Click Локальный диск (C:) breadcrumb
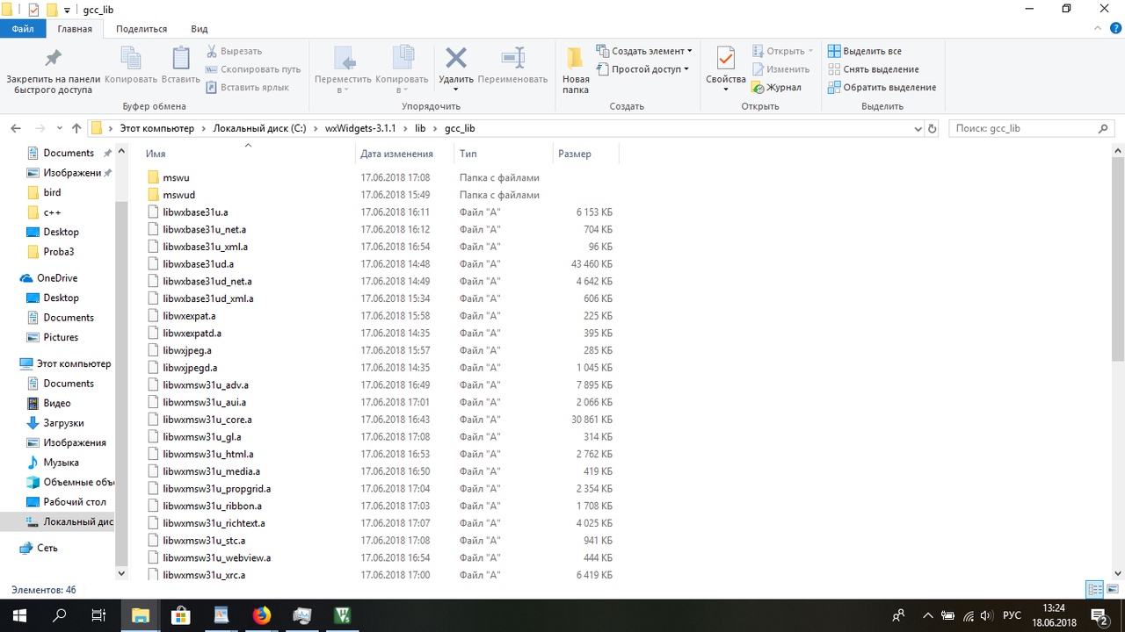 (259, 128)
